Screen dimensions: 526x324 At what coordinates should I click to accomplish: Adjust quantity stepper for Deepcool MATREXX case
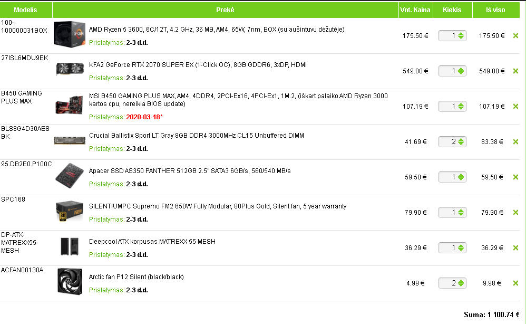[461, 248]
